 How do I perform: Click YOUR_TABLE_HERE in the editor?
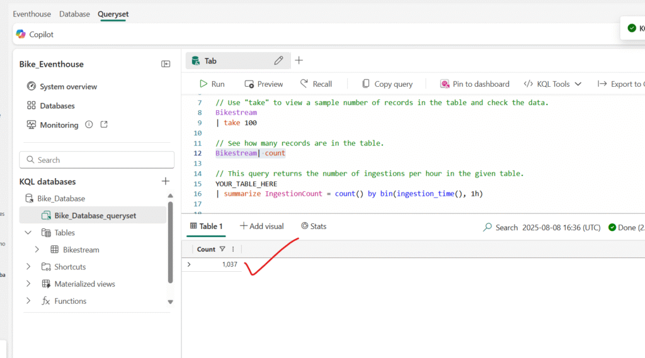pyautogui.click(x=246, y=184)
